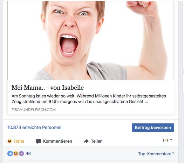Open the Top-Kommentare sorting dropdown
Screen dimensions: 184x163
[156, 154]
